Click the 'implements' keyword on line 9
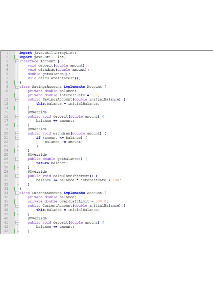Screen dimensions: 213x284 pyautogui.click(x=74, y=87)
